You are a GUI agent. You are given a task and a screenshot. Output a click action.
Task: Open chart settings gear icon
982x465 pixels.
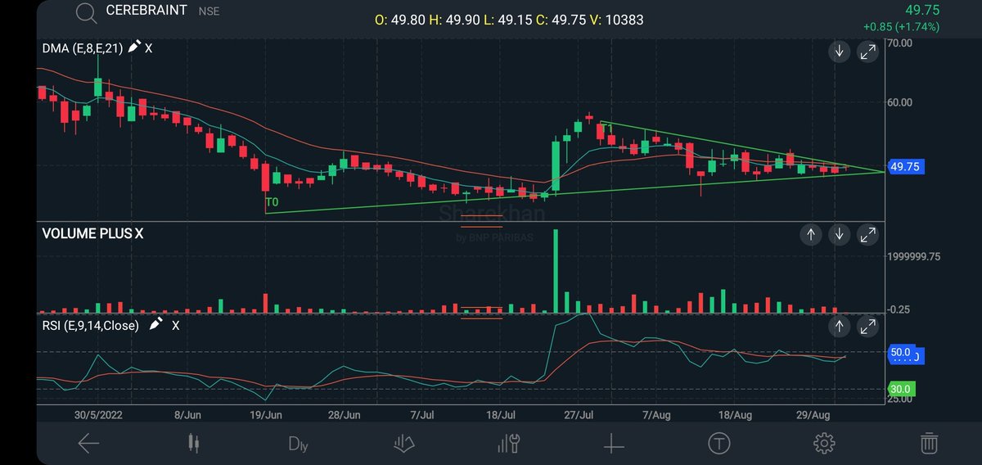(x=823, y=444)
